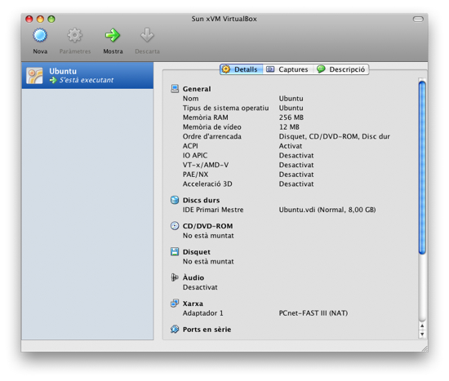Click the Discs durs disk icon
The image size is (449, 381).
175,200
